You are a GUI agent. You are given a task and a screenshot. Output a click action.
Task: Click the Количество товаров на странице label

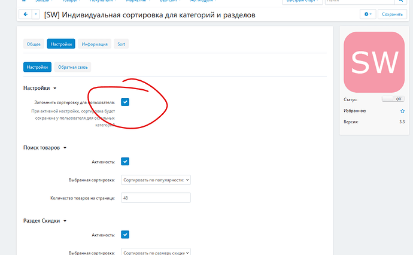(83, 198)
